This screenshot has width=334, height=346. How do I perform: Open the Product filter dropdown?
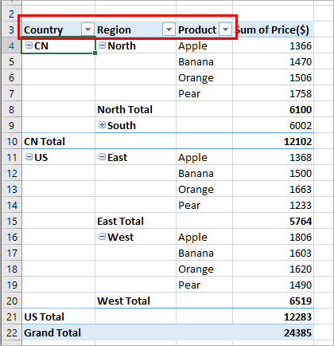(225, 29)
